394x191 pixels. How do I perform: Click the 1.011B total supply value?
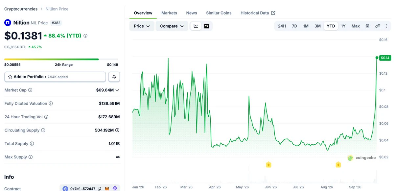point(114,144)
